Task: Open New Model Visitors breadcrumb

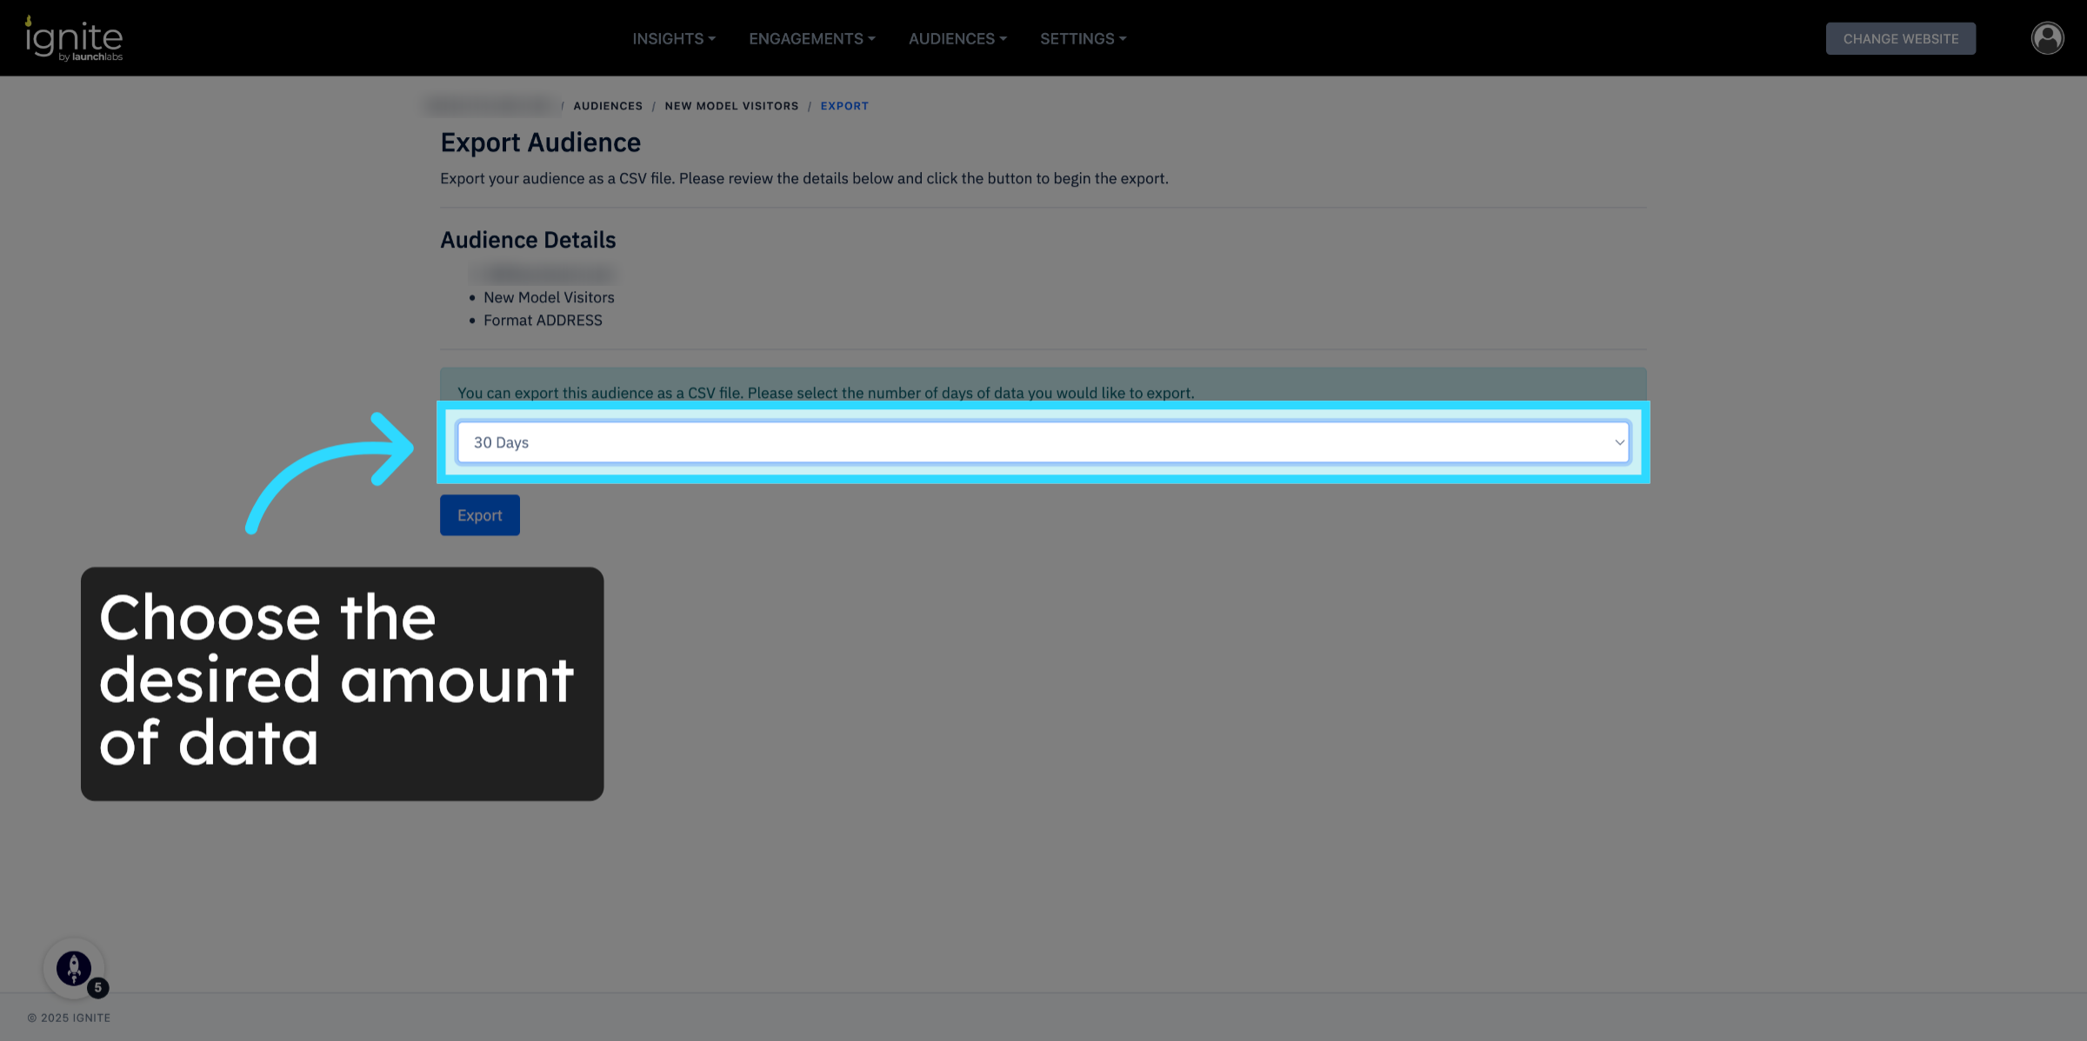Action: (x=731, y=106)
